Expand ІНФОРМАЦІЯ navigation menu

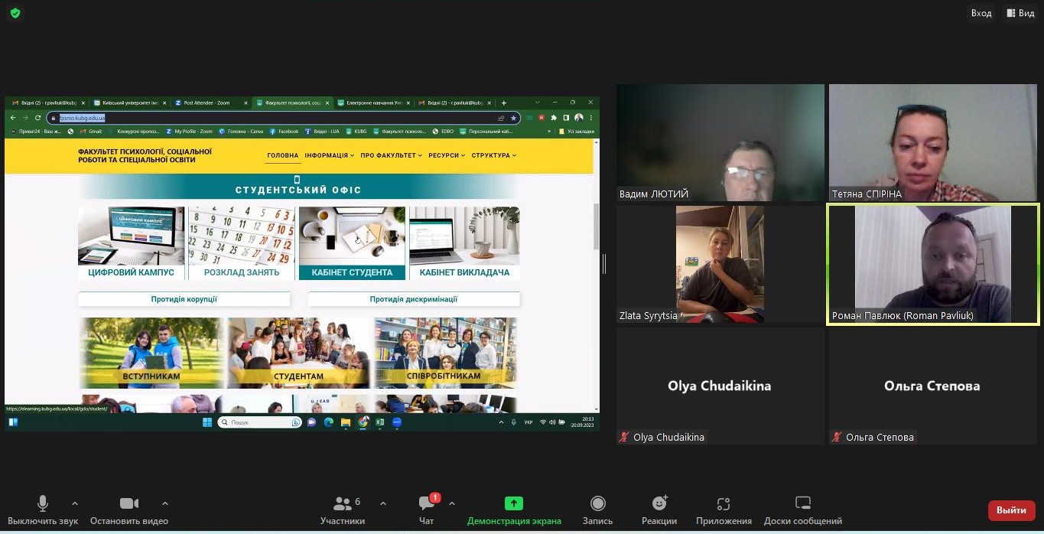tap(330, 155)
